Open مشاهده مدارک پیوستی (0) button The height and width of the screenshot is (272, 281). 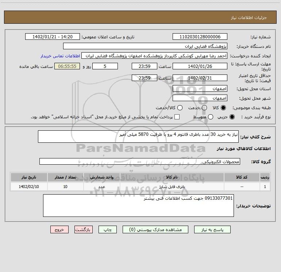(155, 230)
